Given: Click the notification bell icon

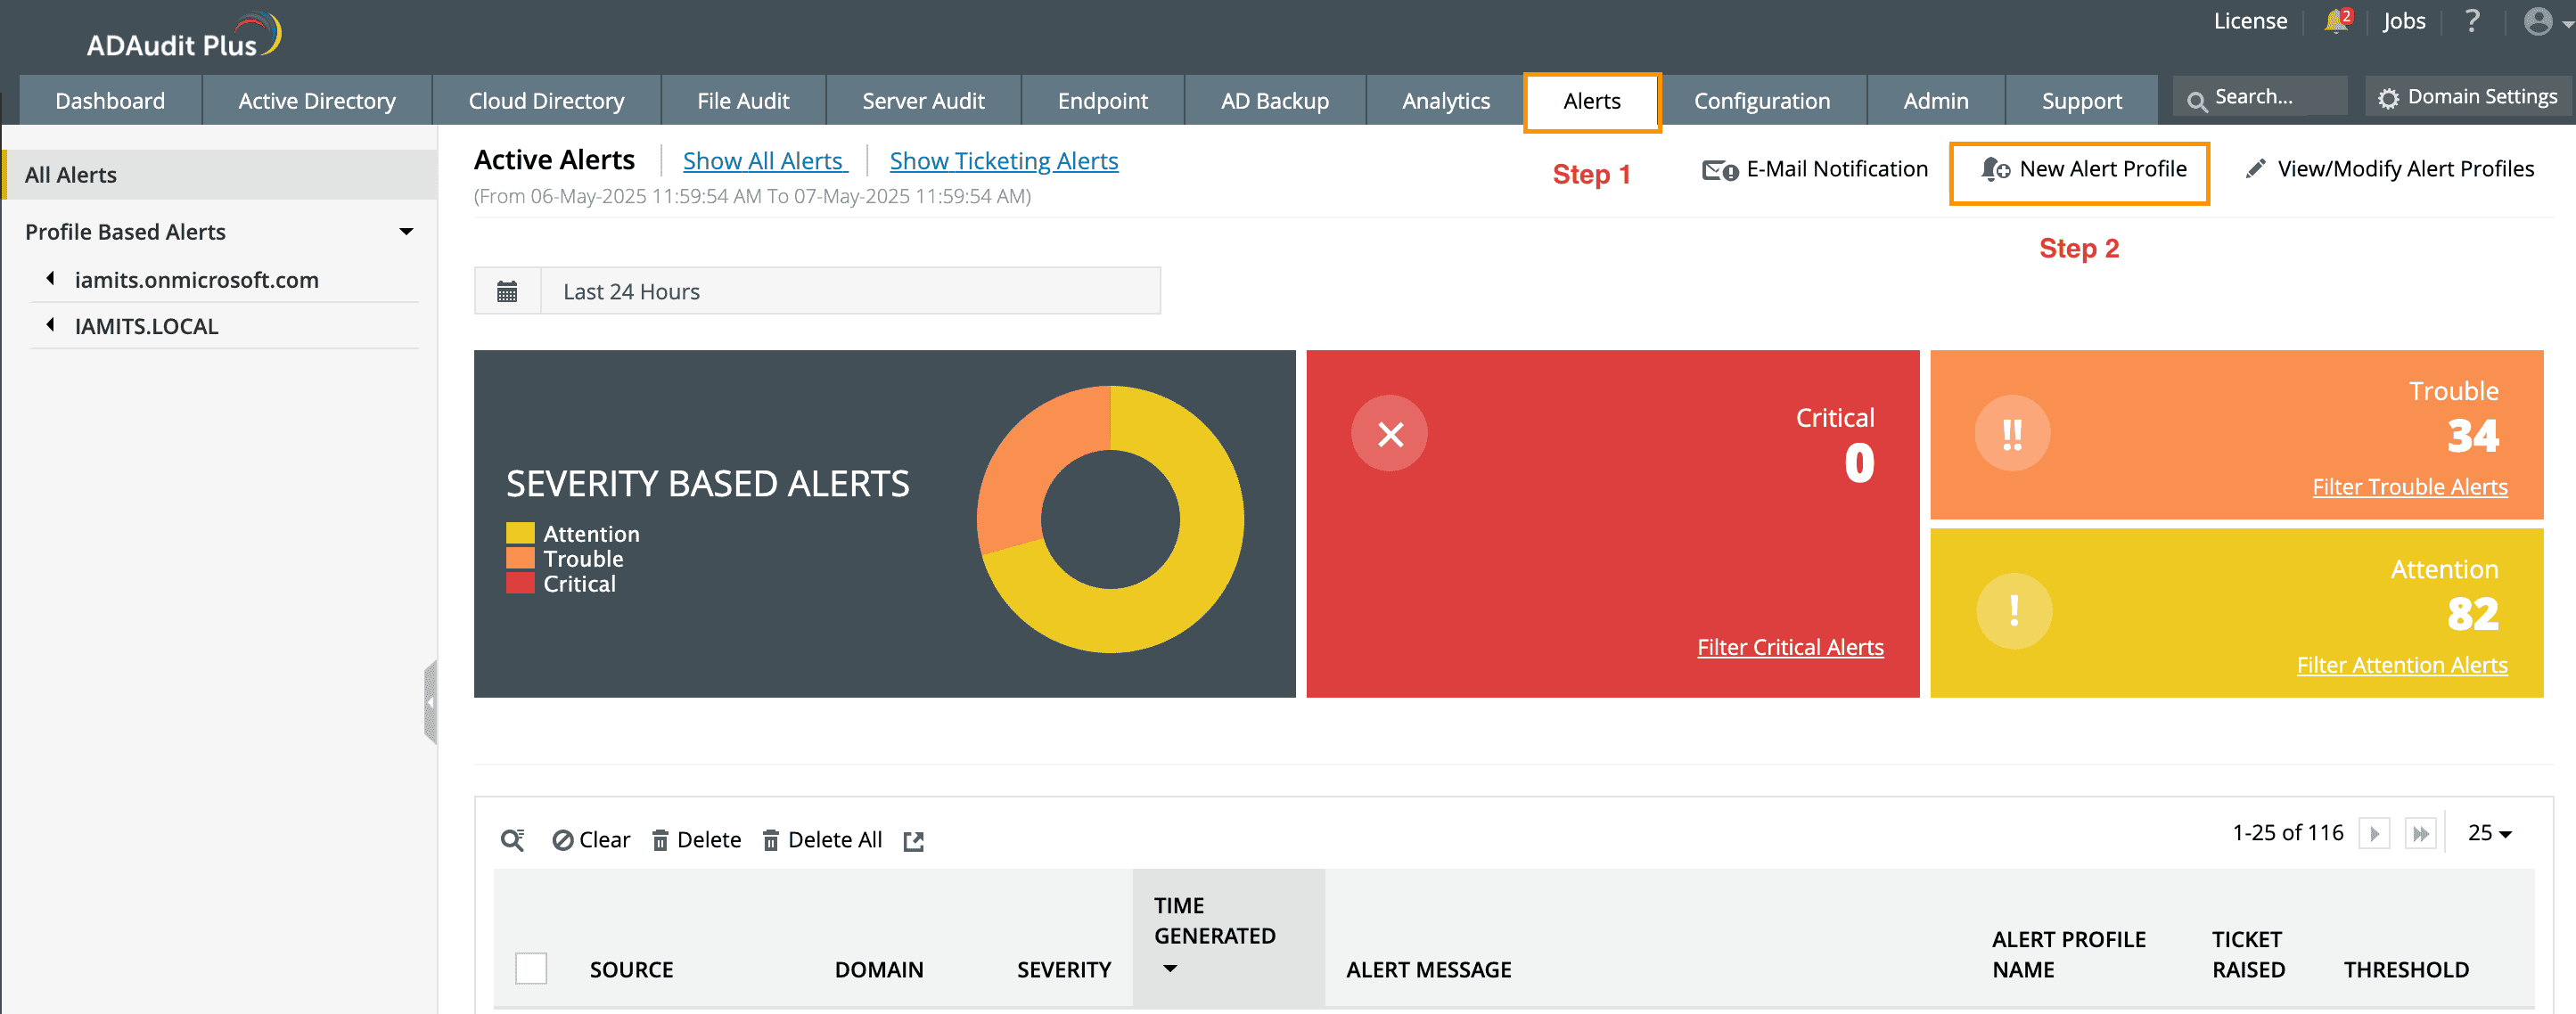Looking at the screenshot, I should (x=2335, y=21).
